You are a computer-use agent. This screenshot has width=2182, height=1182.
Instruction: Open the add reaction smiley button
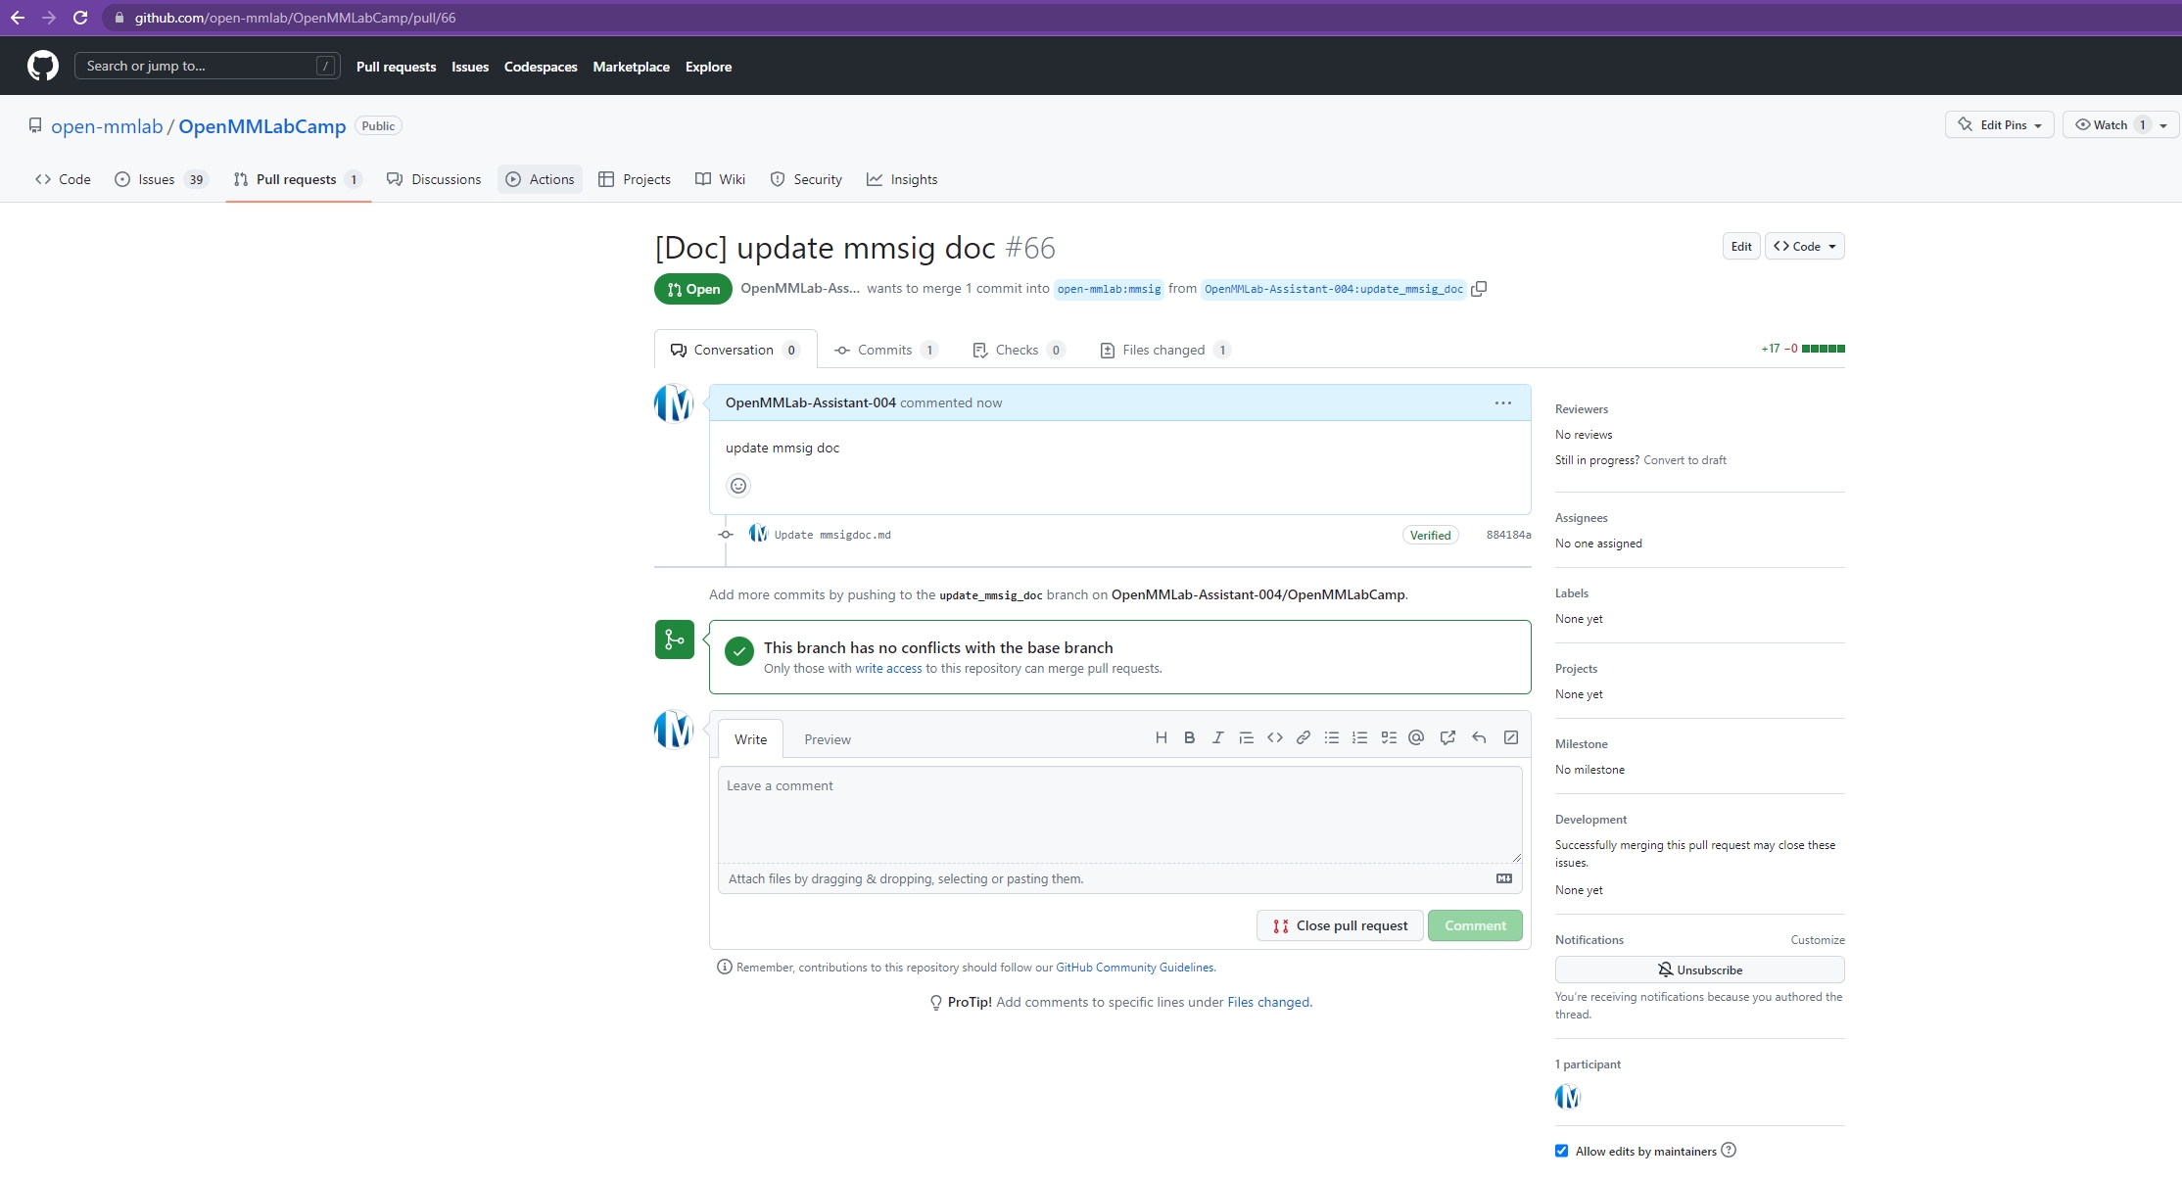(738, 486)
